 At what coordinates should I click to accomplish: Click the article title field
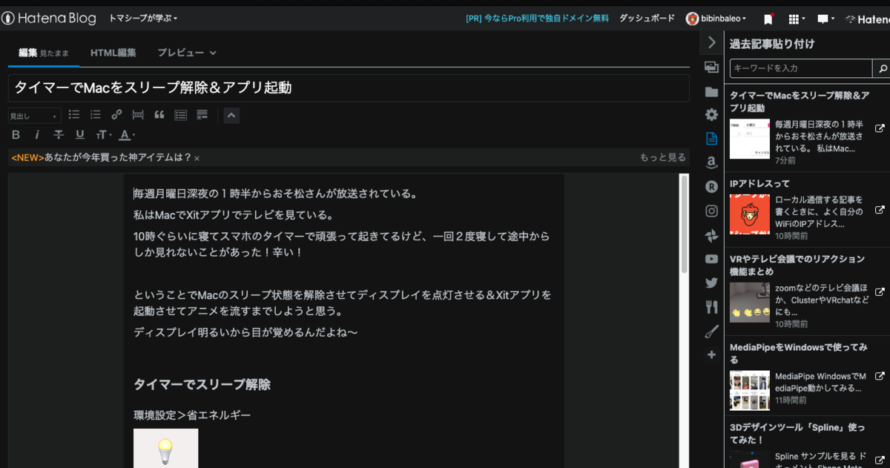pyautogui.click(x=349, y=88)
